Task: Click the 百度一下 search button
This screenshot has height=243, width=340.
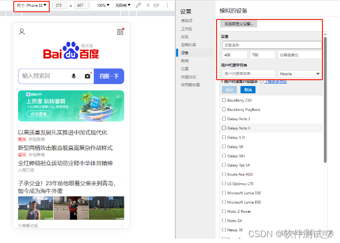Action: click(109, 76)
